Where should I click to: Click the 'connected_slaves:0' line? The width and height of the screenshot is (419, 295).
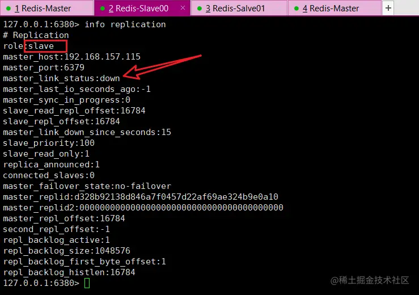(x=49, y=175)
